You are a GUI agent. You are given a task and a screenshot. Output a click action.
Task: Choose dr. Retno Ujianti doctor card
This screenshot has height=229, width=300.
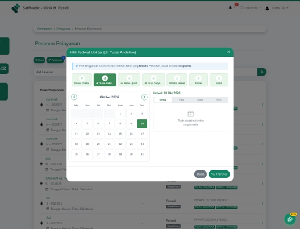click(129, 80)
